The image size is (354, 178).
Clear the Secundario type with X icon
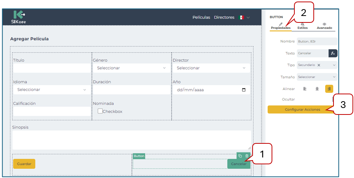(x=319, y=65)
